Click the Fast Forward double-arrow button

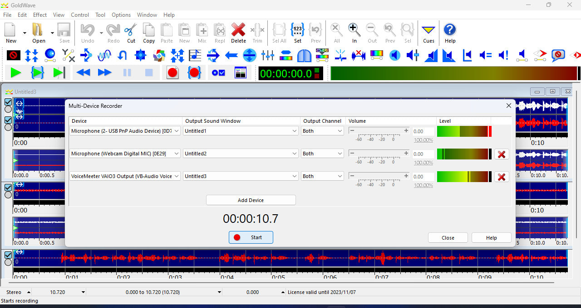(105, 72)
